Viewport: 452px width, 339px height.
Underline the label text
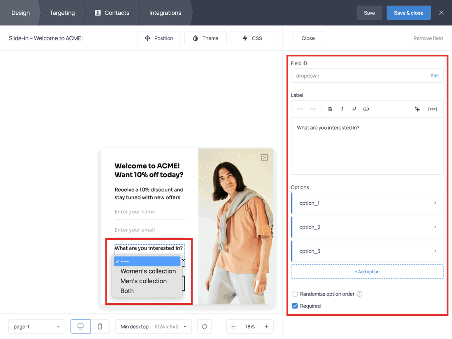pos(354,109)
